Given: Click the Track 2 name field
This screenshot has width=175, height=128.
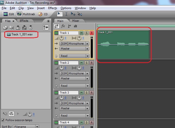Looking at the screenshot, I should click(x=68, y=63).
